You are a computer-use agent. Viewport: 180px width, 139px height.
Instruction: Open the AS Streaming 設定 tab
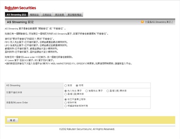(17, 15)
